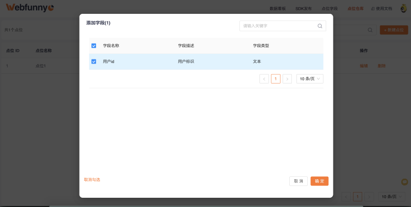Open the SDK发布 menu item
This screenshot has height=207, width=411.
click(x=304, y=8)
